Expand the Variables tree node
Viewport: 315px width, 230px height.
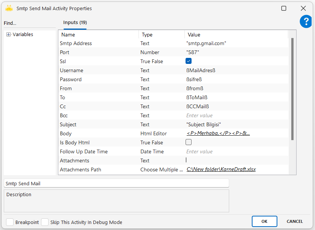click(8, 35)
